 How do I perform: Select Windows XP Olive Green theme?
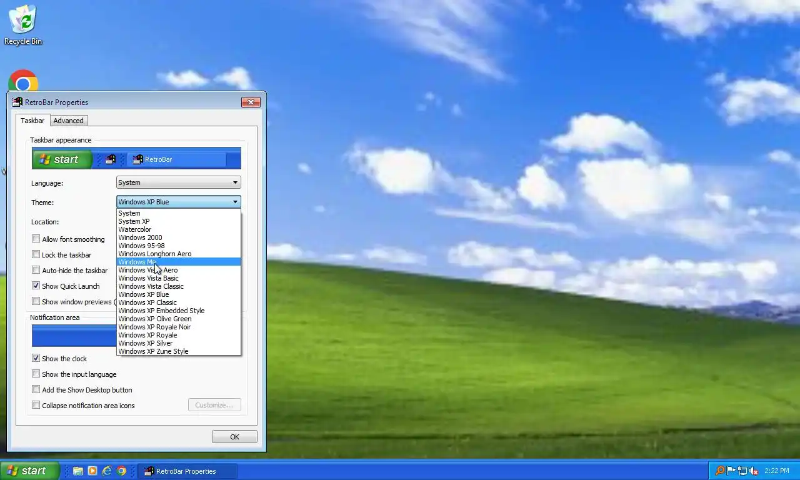point(179,319)
